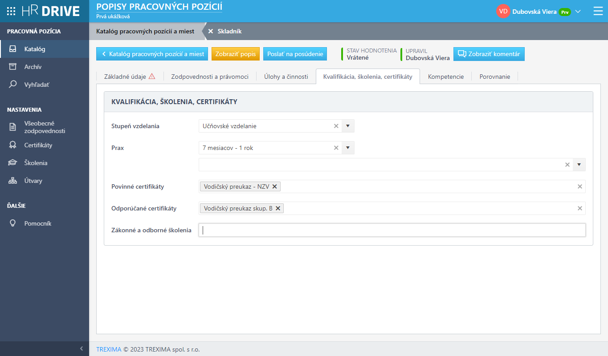Collapse the left sidebar with the chevron
The image size is (608, 356).
(x=81, y=348)
